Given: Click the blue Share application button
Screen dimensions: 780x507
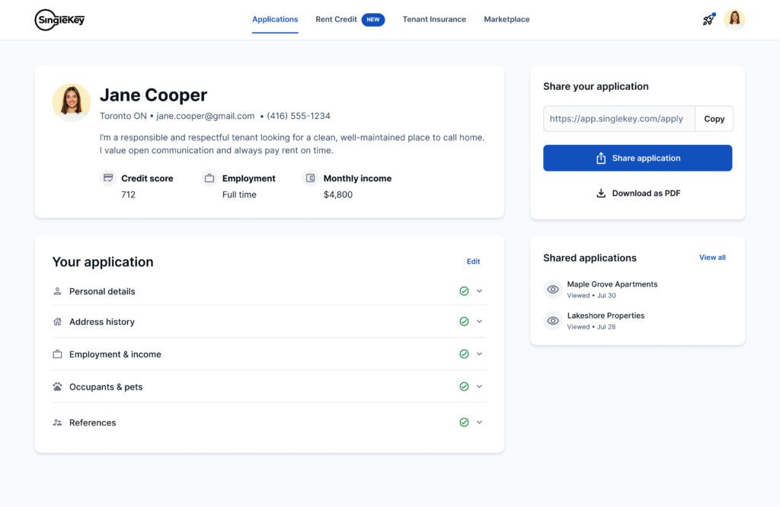Looking at the screenshot, I should pyautogui.click(x=638, y=158).
